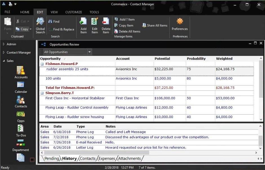Maximize the Opportunities Review pane

[255, 43]
